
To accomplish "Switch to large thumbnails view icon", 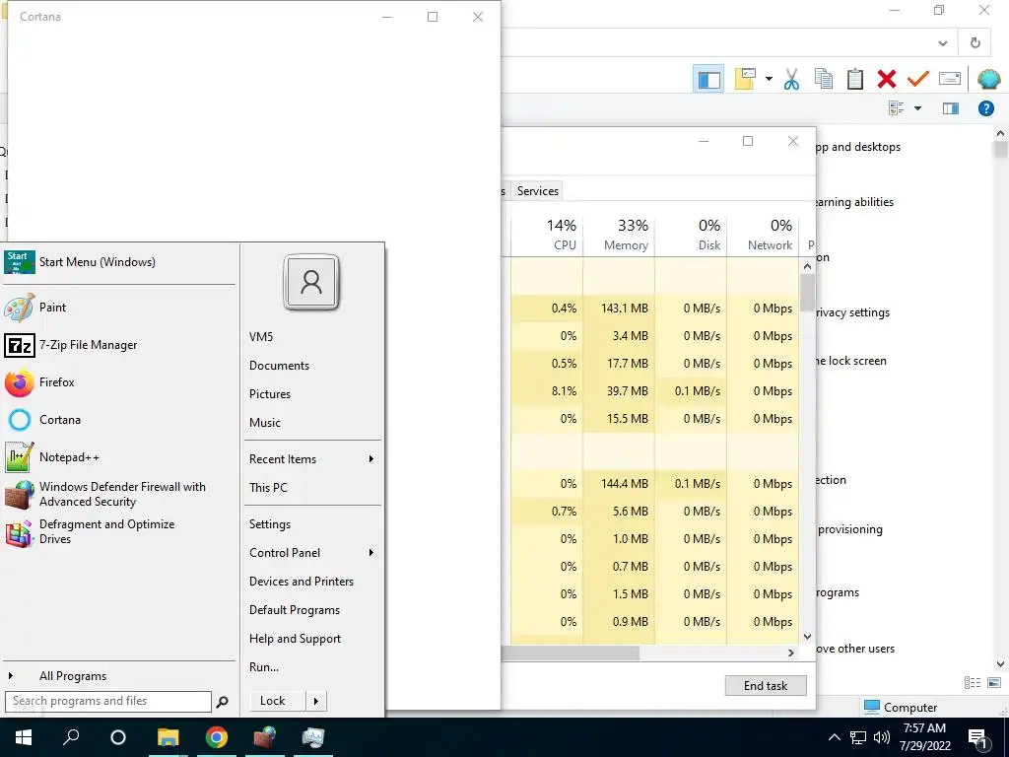I will [994, 683].
